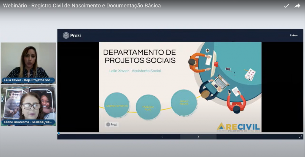305x157 pixels.
Task: Open the LIGA O RECIVIL circle topic
Action: [x=184, y=103]
